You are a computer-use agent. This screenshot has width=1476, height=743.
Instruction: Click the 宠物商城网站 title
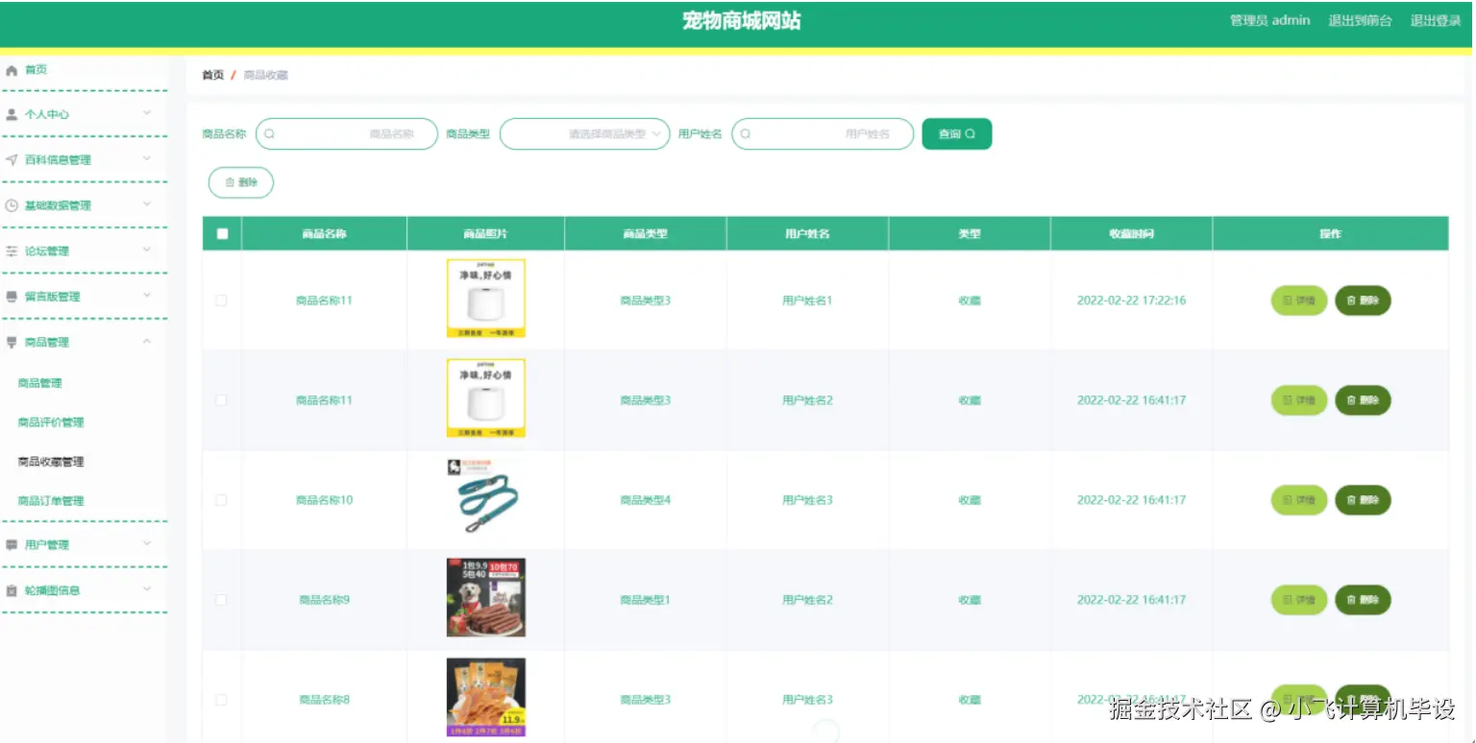pos(741,21)
